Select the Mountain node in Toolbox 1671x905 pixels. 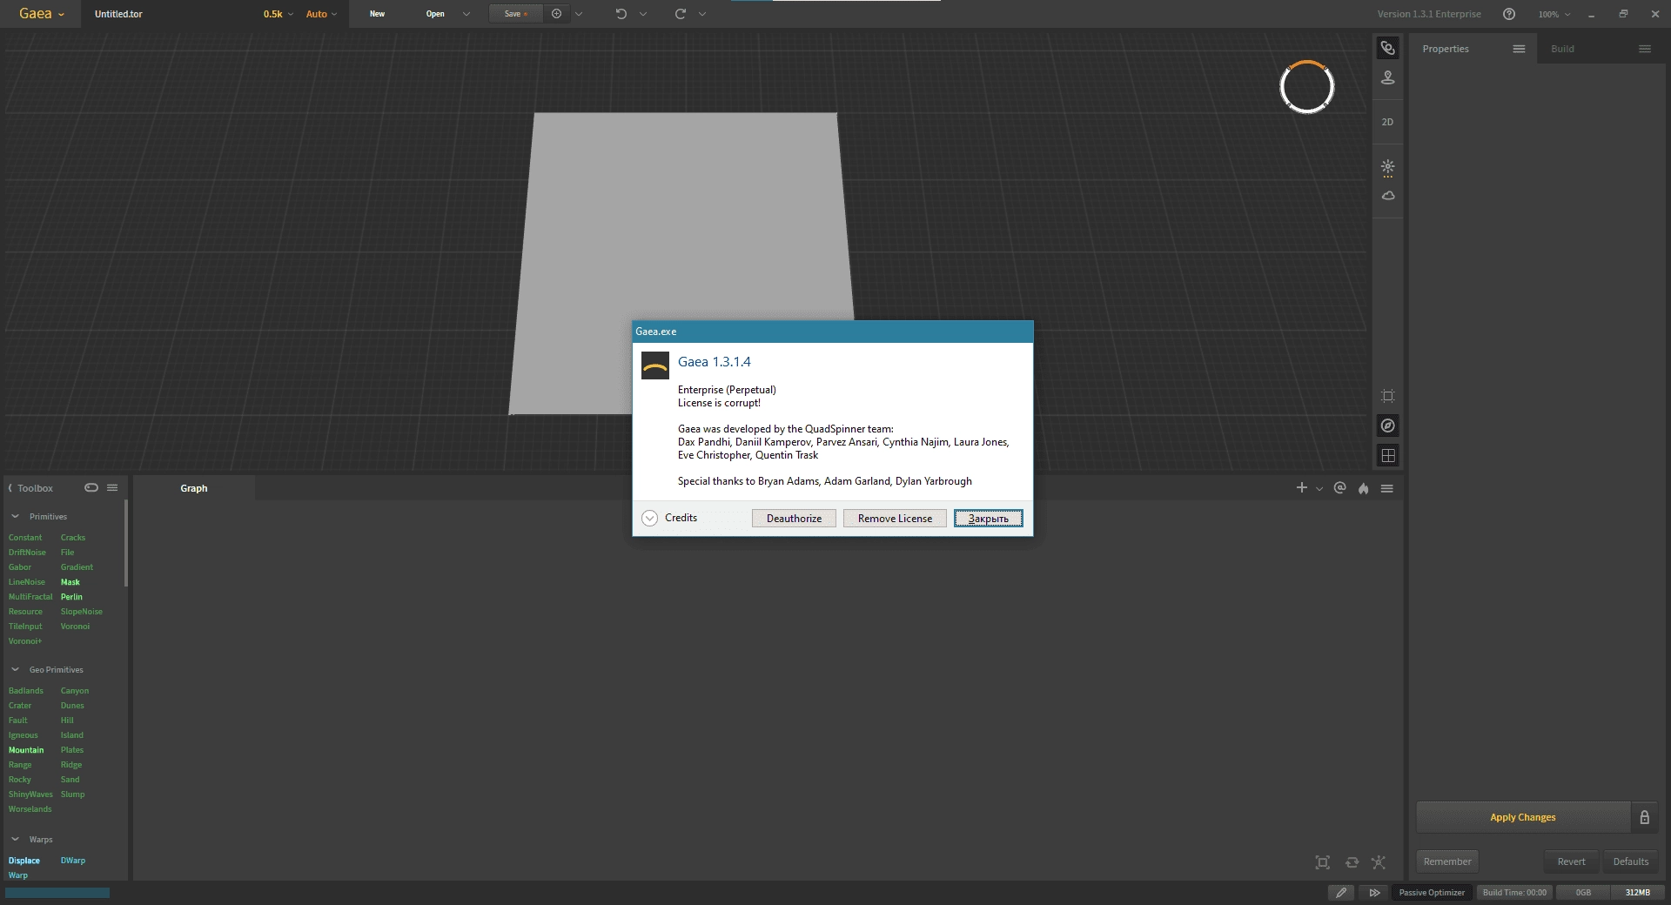click(26, 750)
